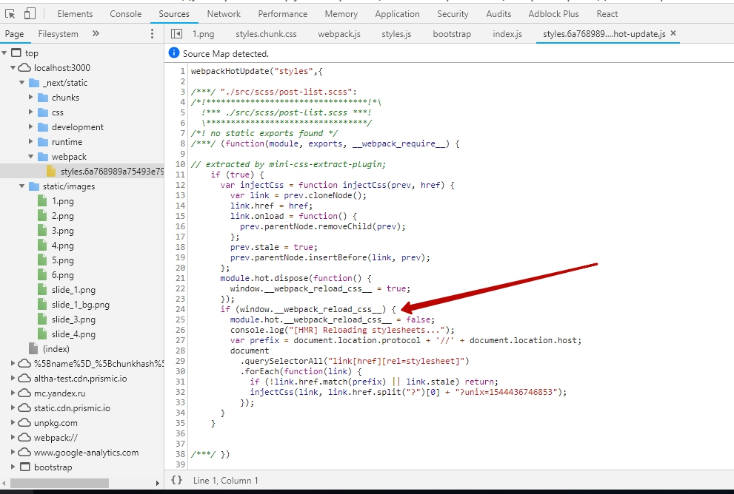Image resolution: width=734 pixels, height=494 pixels.
Task: Hide the file navigator panel
Action: 176,34
